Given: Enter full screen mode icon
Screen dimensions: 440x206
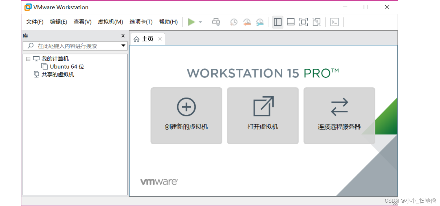Looking at the screenshot, I should point(303,22).
